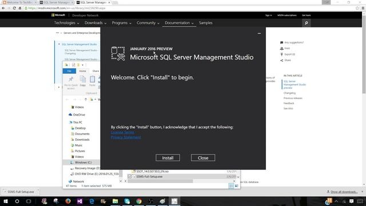Open the File tab in File Explorer
The image size is (366, 206).
click(x=69, y=71)
